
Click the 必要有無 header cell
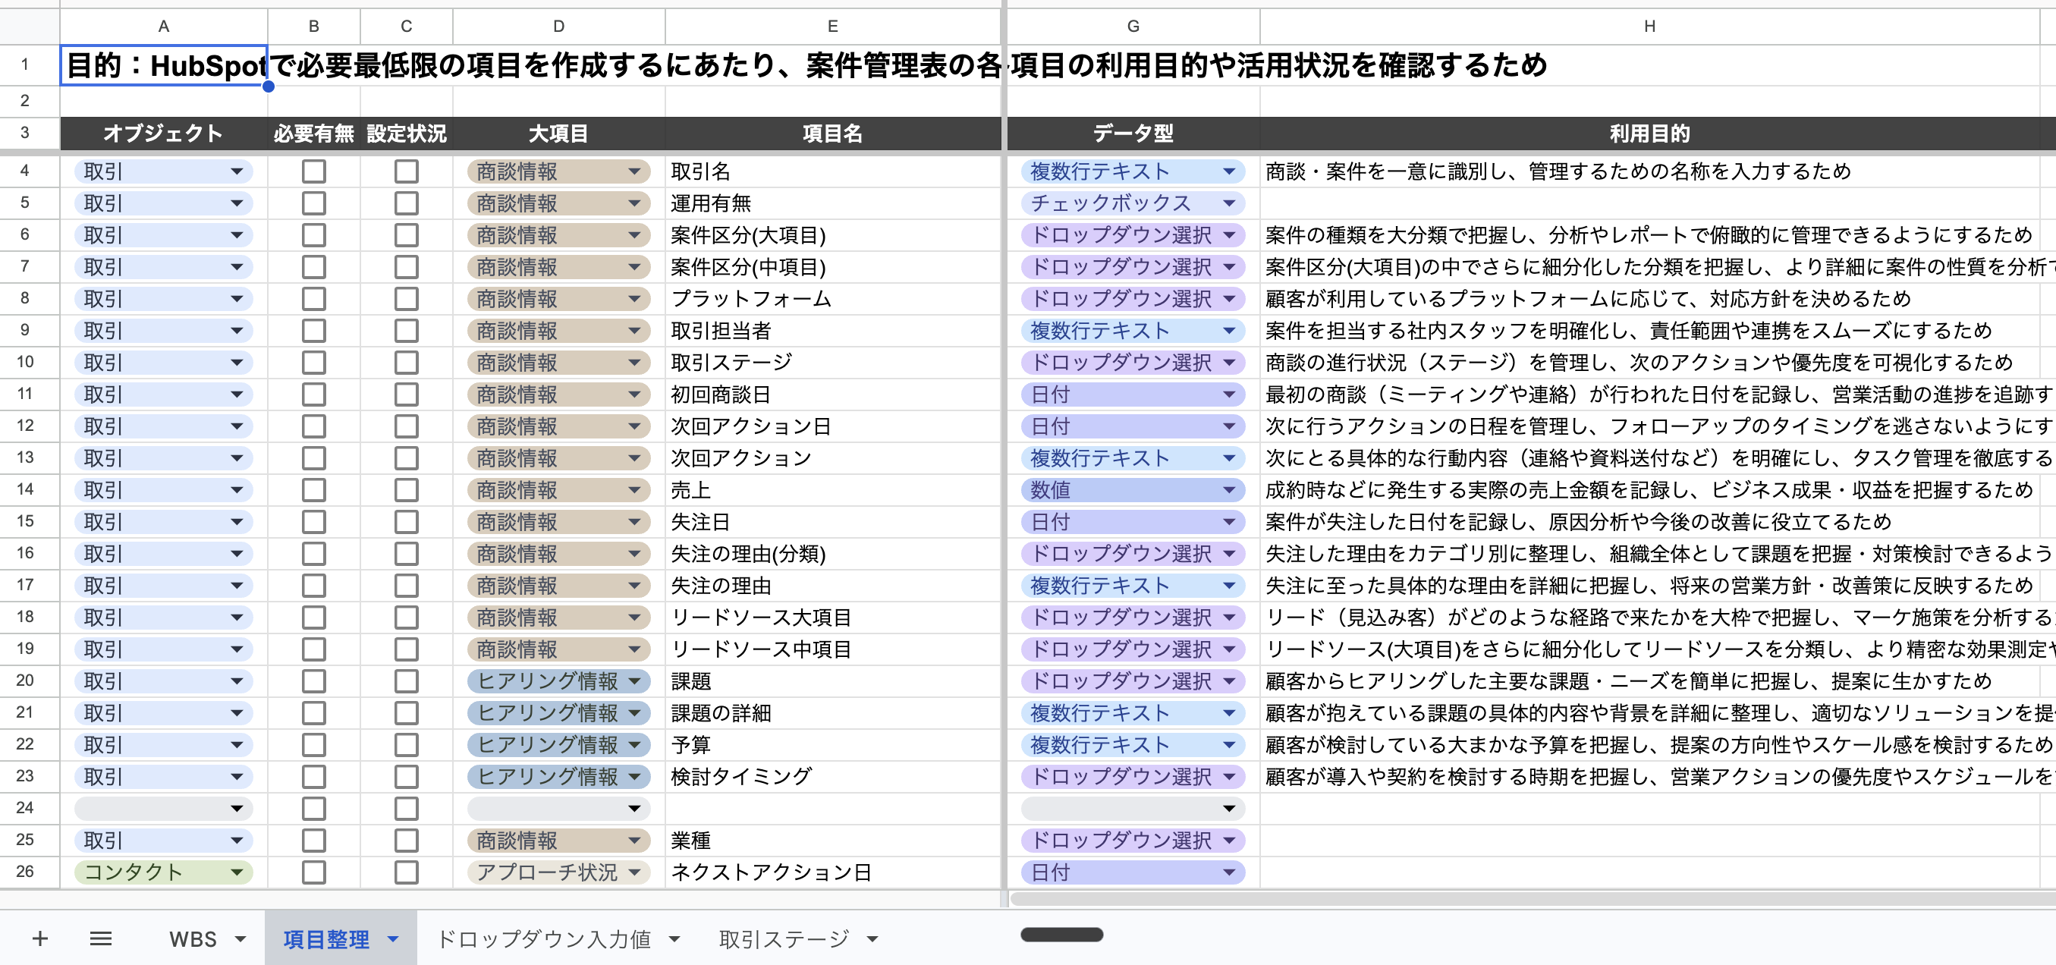(313, 134)
